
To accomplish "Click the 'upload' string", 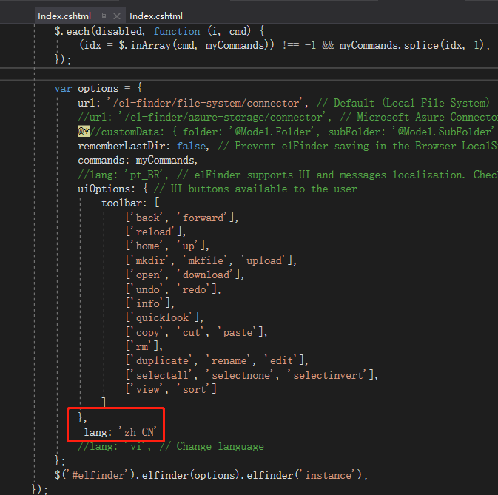I will tap(264, 260).
